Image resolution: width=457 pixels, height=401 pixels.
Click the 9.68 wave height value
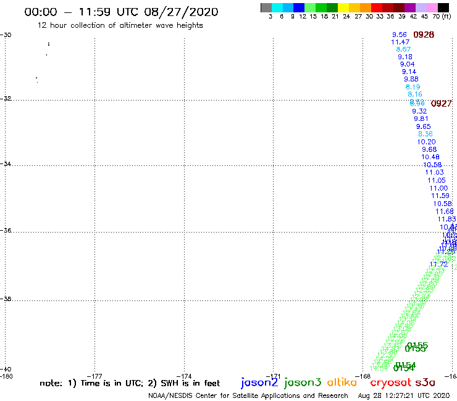(x=429, y=149)
